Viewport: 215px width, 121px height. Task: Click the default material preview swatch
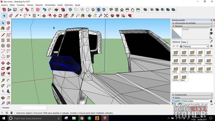point(177,33)
